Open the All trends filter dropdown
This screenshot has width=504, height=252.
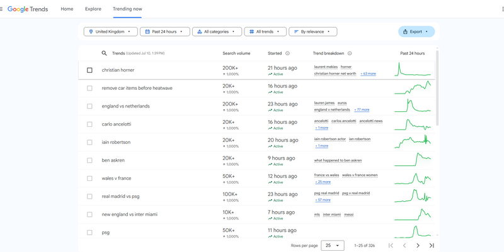click(265, 32)
